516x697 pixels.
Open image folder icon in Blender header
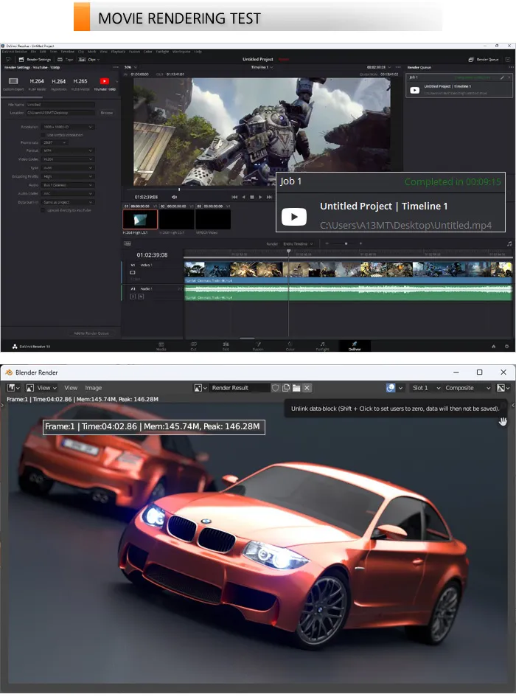click(x=296, y=388)
